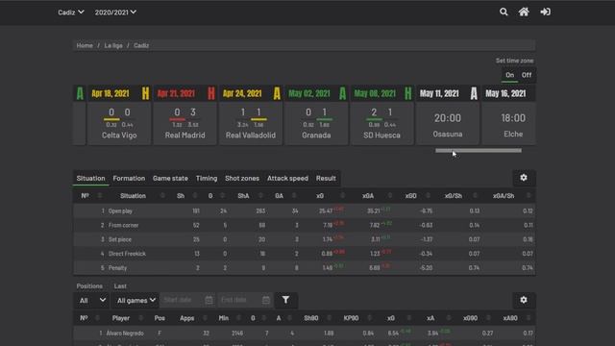Click the login arrow icon
The height and width of the screenshot is (346, 615).
[x=545, y=12]
